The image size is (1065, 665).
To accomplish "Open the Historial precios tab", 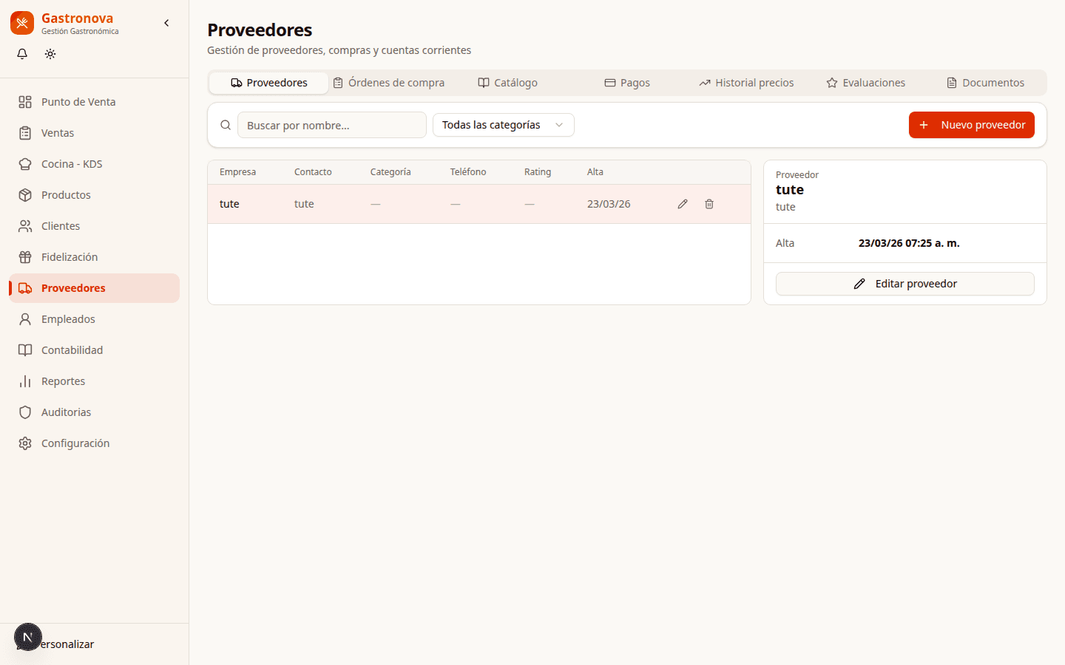I will [745, 82].
